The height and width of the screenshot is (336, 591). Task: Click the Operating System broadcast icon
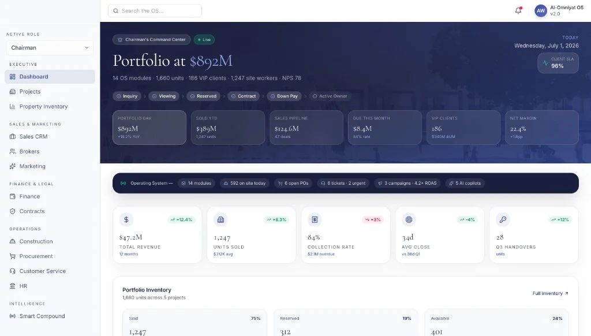124,183
